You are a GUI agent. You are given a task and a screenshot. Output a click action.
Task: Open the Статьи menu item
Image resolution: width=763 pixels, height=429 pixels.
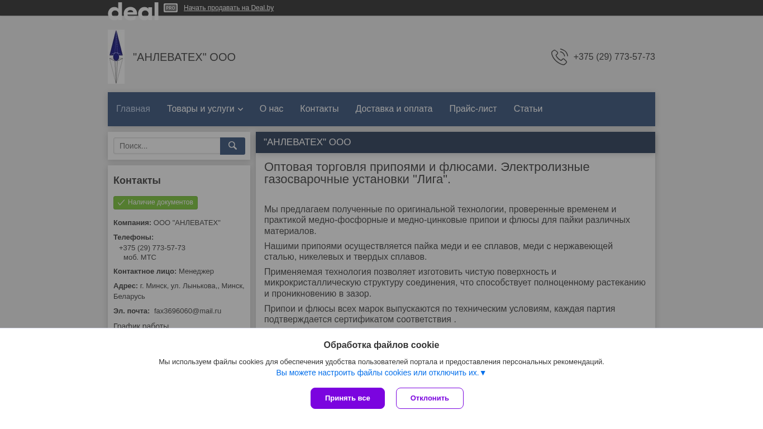click(x=528, y=108)
